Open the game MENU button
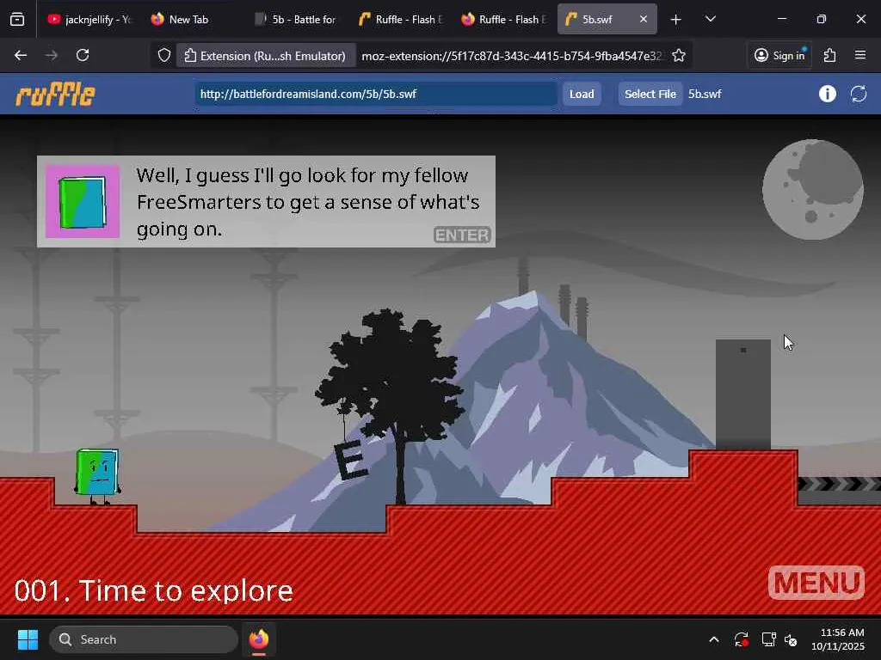Screen dimensions: 881x660 tap(816, 583)
